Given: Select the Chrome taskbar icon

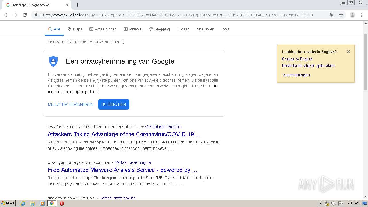Looking at the screenshot, I should click(52, 203).
